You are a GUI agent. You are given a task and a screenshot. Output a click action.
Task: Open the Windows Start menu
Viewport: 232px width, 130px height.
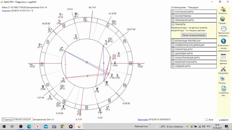pyautogui.click(x=4, y=126)
